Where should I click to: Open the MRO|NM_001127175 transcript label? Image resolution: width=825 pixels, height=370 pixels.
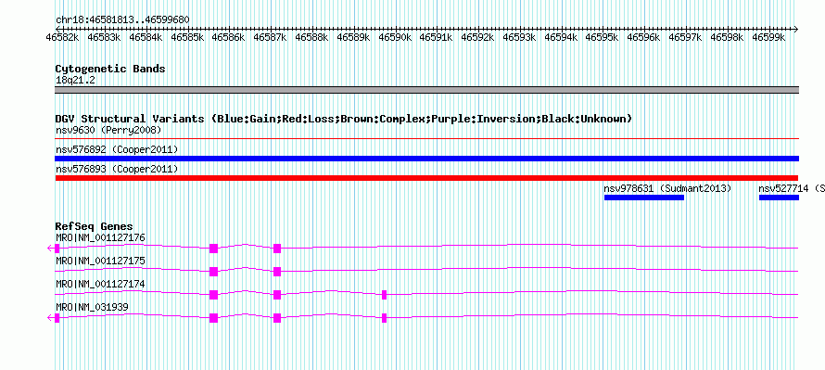coord(100,262)
